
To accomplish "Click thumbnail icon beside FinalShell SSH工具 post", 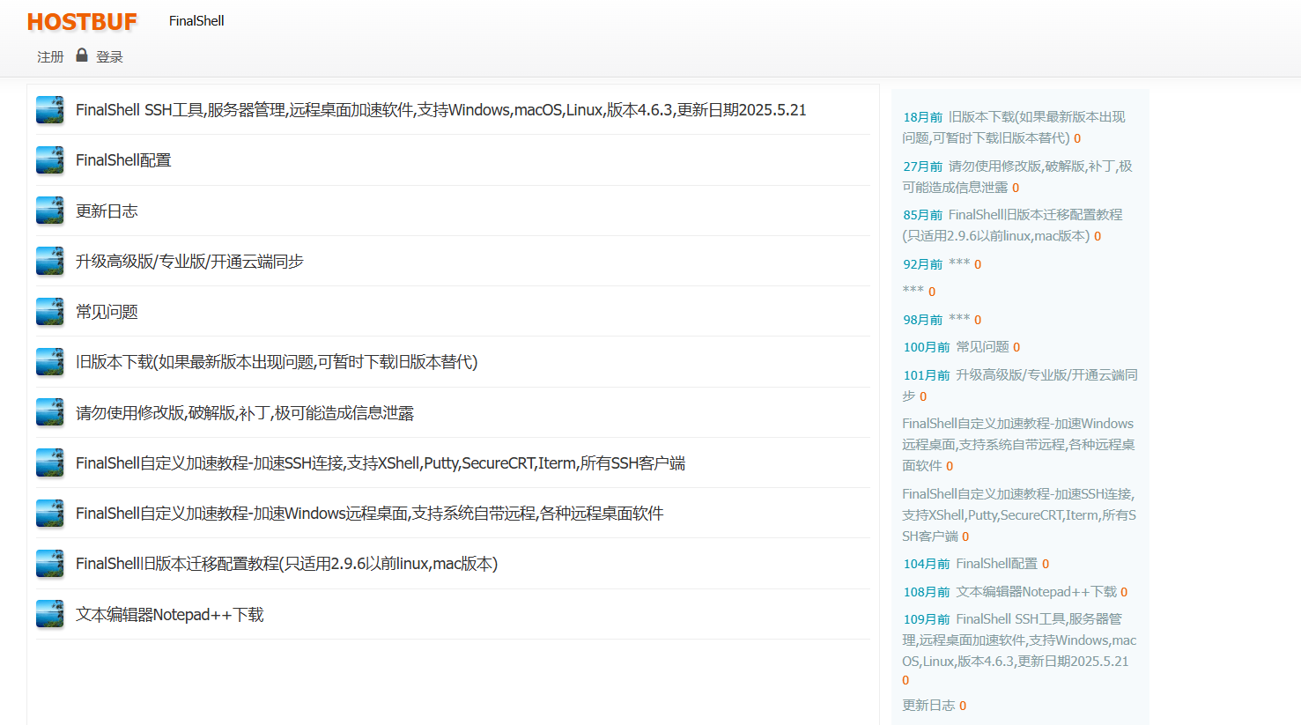I will 49,109.
